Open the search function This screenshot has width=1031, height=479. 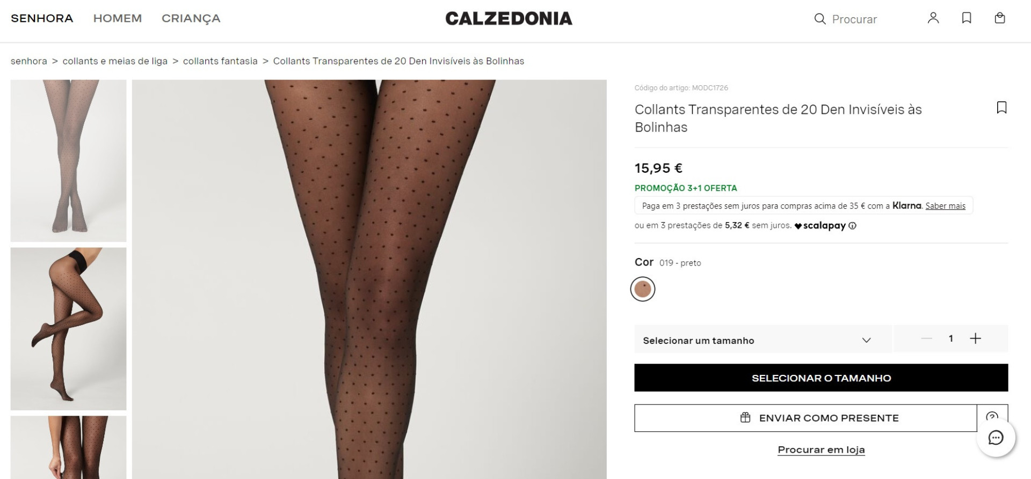click(820, 19)
